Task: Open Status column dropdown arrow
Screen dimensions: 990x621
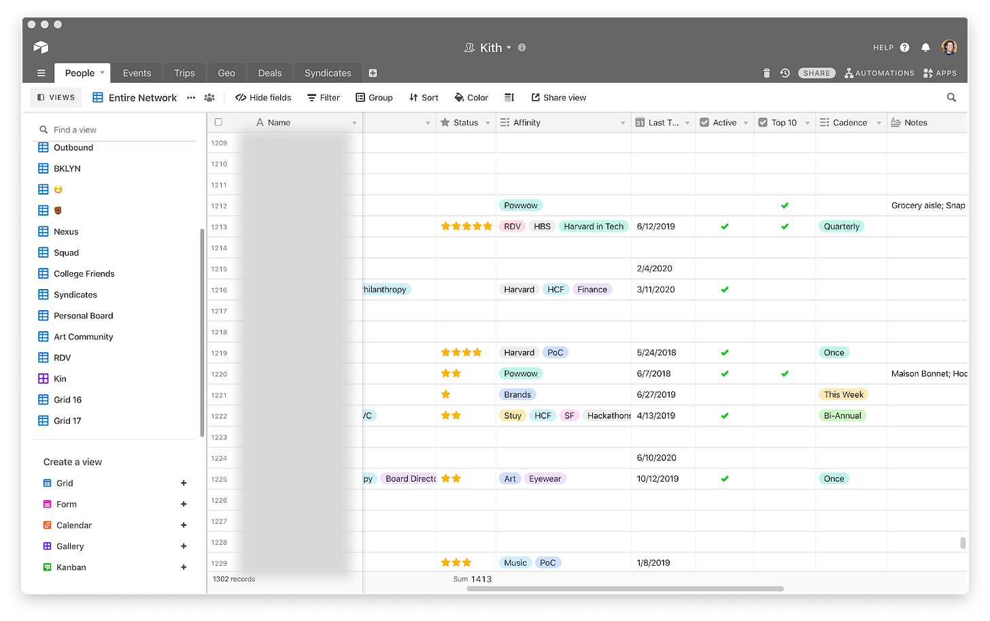Action: (488, 123)
